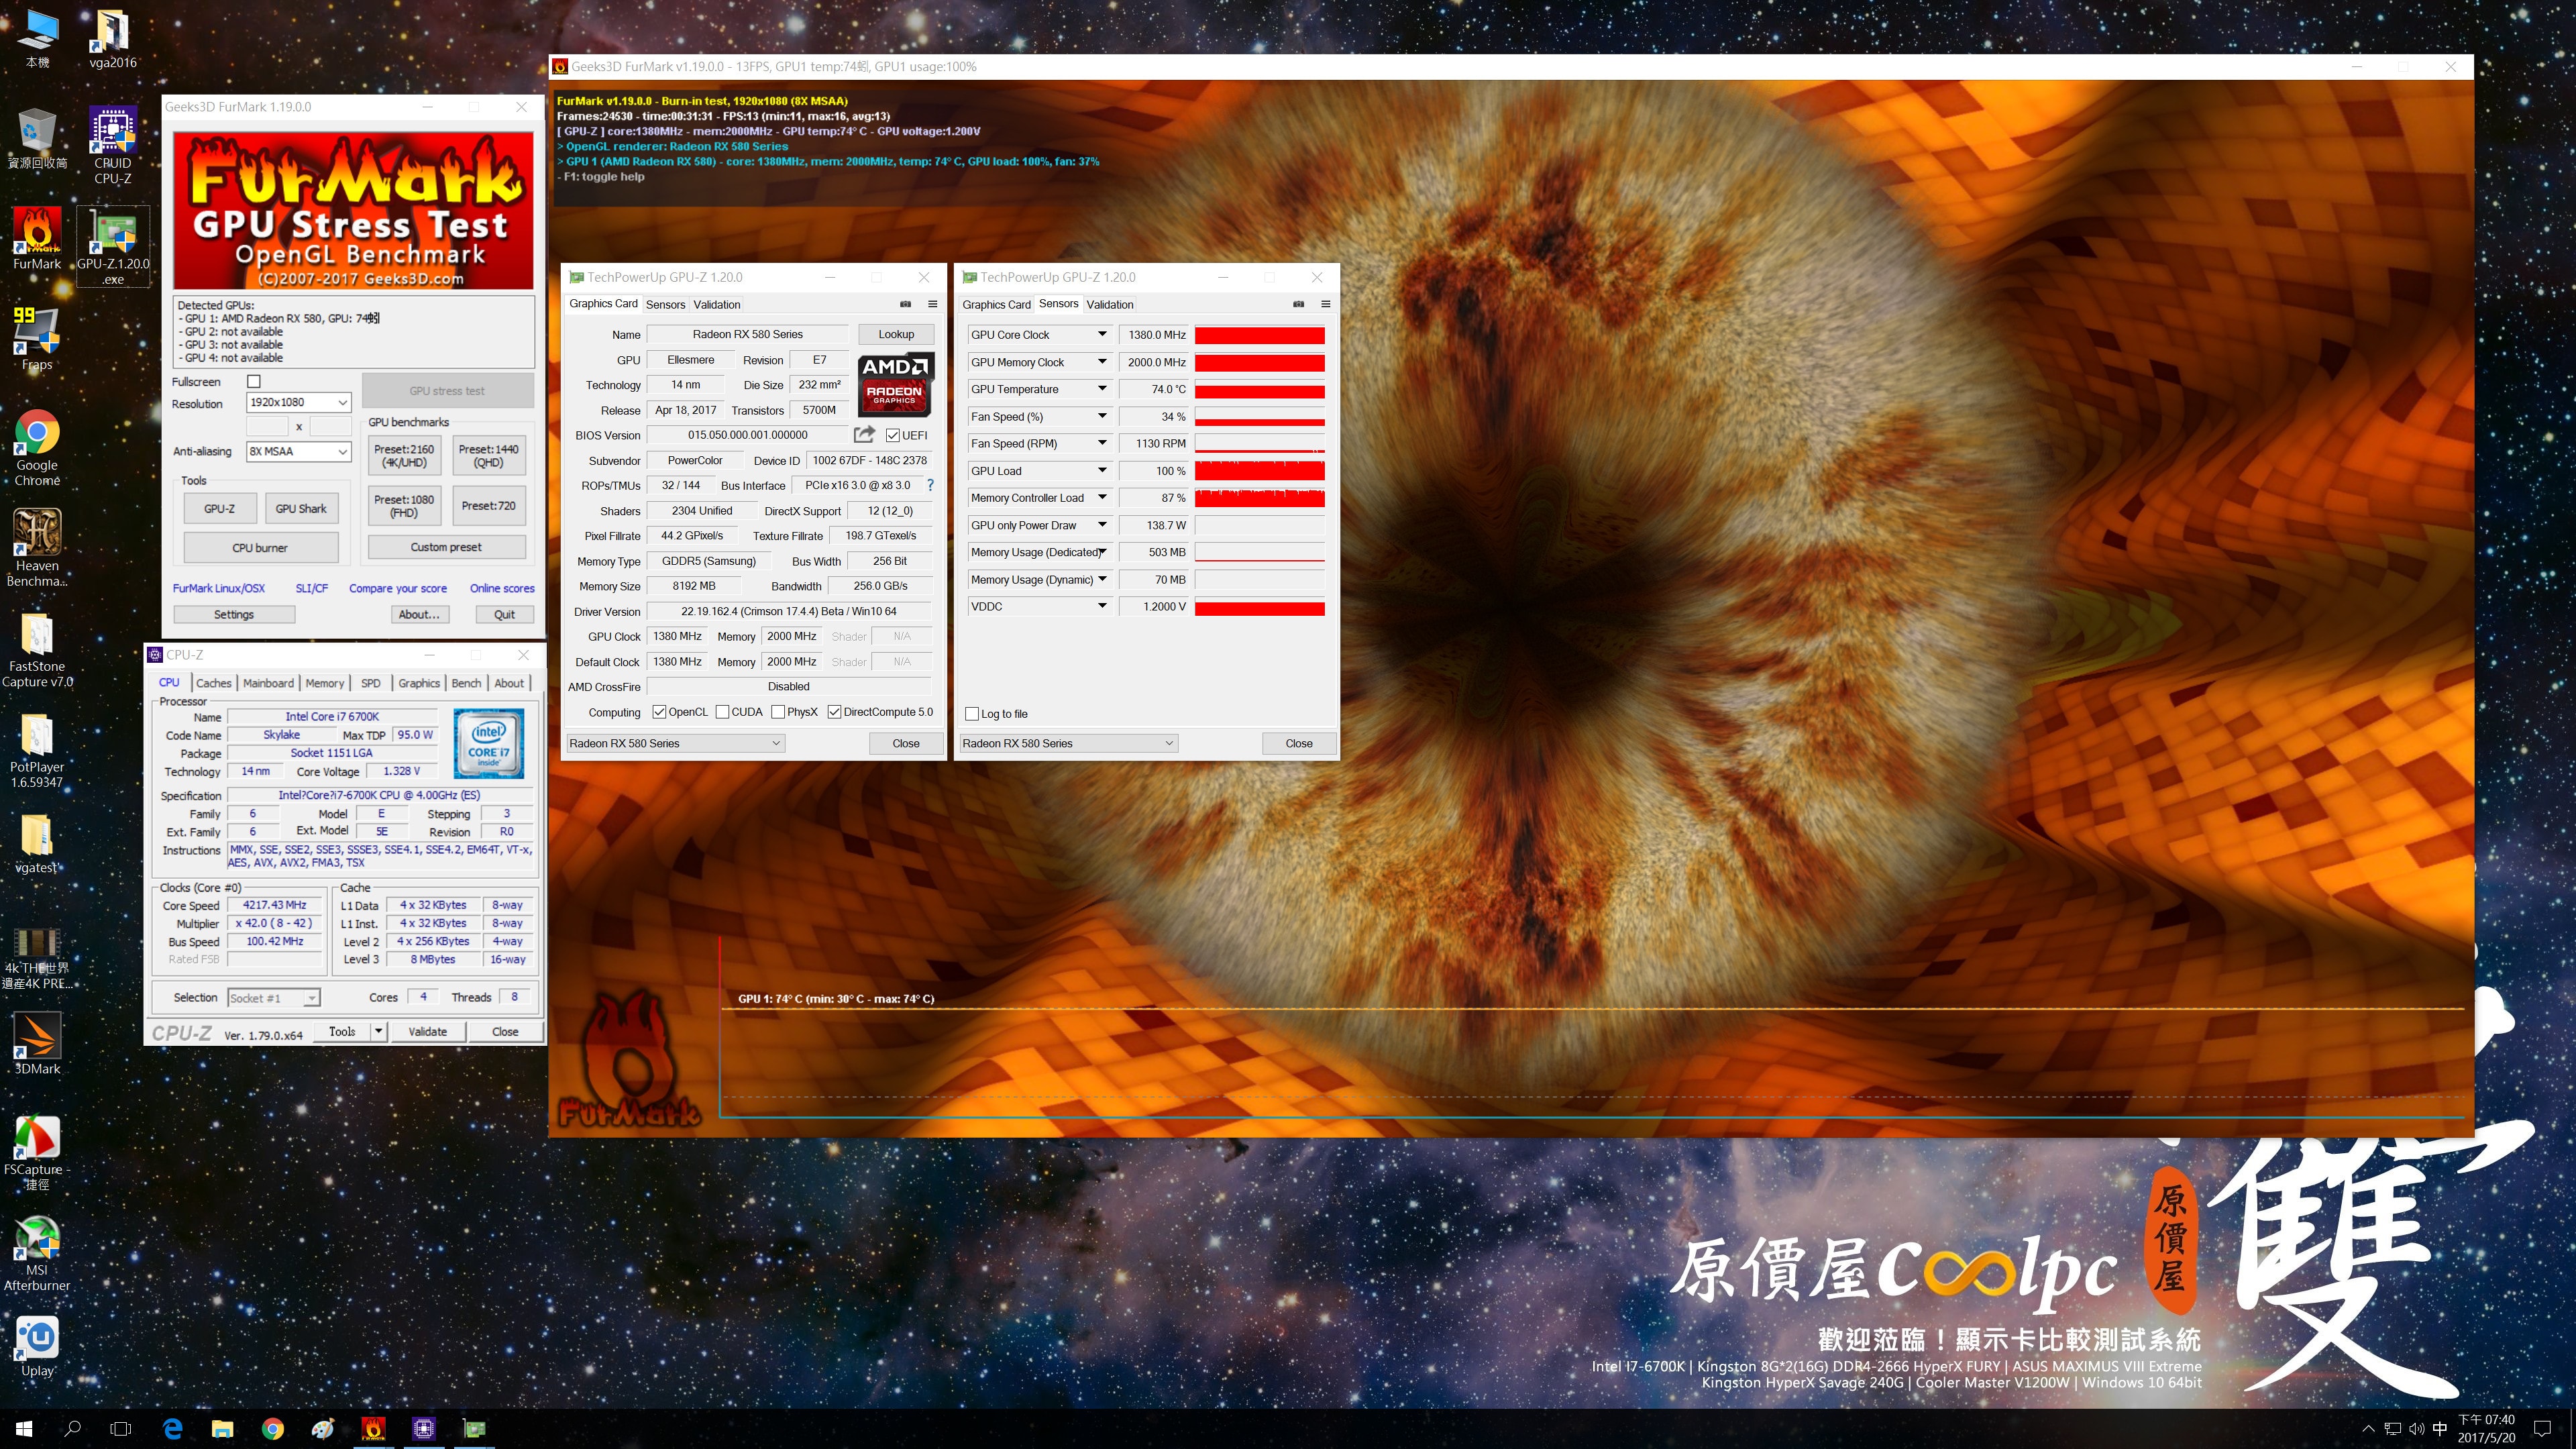
Task: Click GPU Core Clock red sensor graph
Action: coord(1260,335)
